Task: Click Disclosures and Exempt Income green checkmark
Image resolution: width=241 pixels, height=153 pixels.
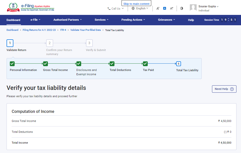Action: pyautogui.click(x=79, y=64)
